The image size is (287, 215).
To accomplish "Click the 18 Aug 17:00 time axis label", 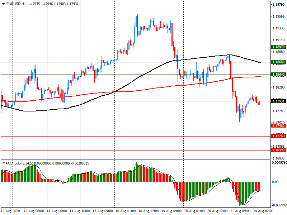I will click(x=149, y=211).
